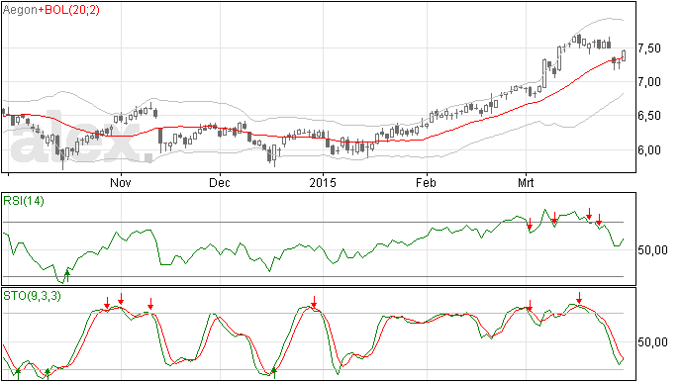Screen dimensions: 683x383
Task: Click the Mrt month axis label
Action: [526, 182]
